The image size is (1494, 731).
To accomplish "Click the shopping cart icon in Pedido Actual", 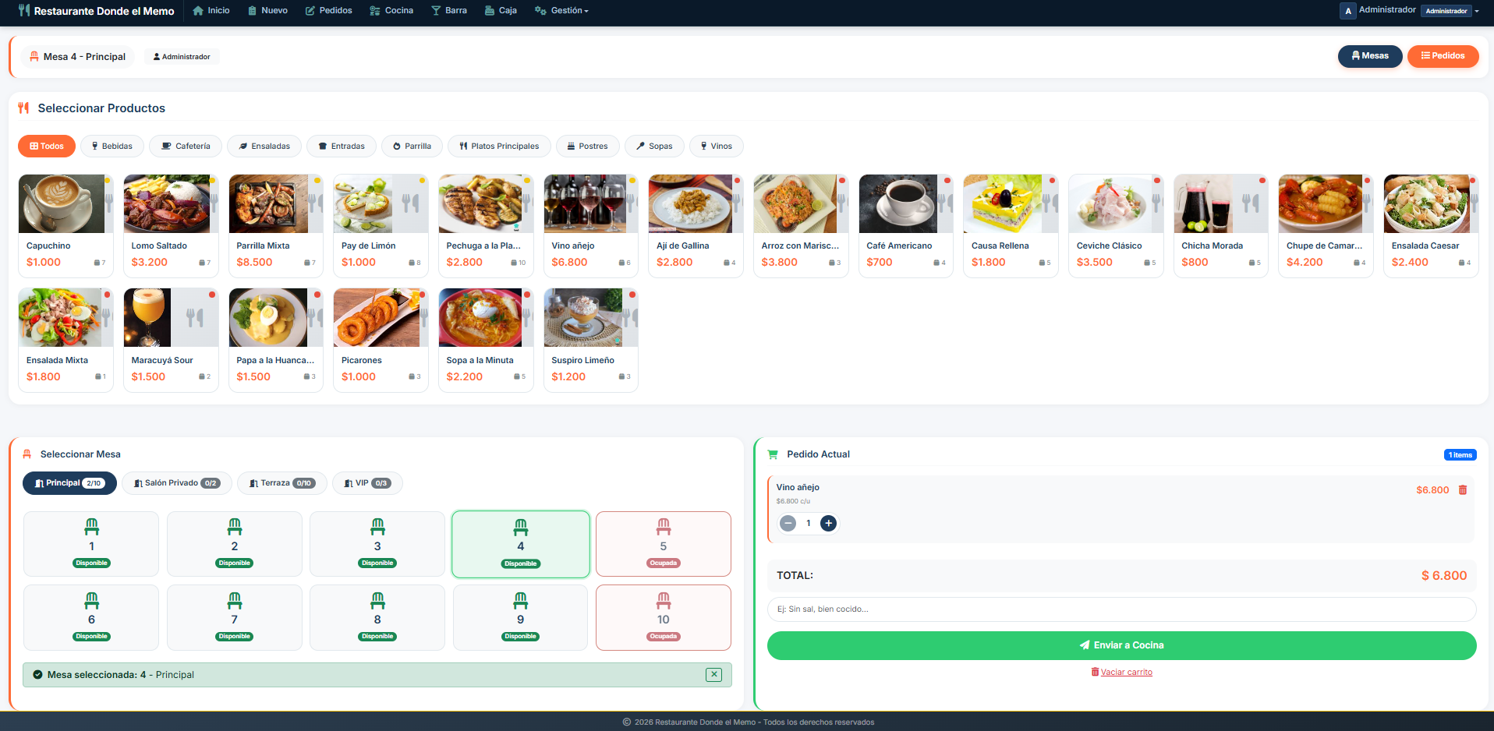I will [x=773, y=454].
